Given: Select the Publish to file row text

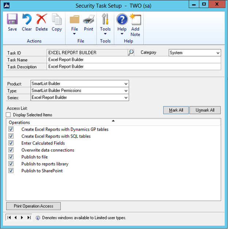Looking at the screenshot, I should (35, 157).
